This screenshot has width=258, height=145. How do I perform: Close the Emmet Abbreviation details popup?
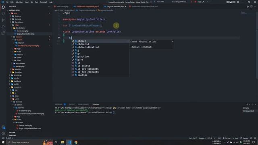172,41
